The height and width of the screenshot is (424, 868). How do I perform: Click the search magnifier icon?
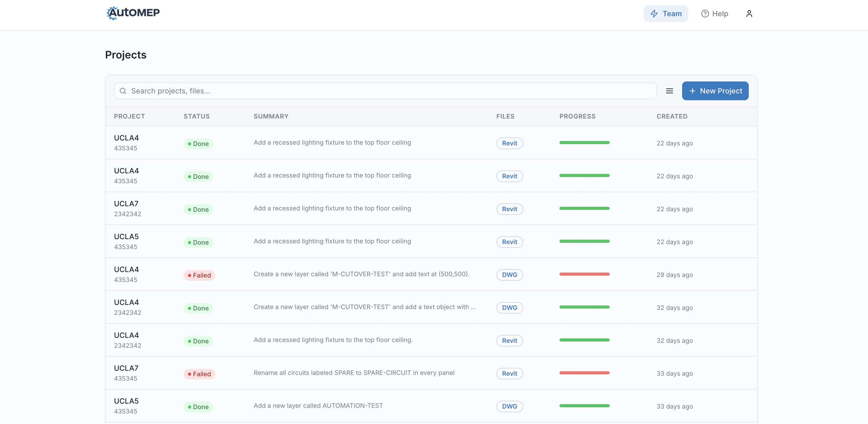tap(123, 91)
